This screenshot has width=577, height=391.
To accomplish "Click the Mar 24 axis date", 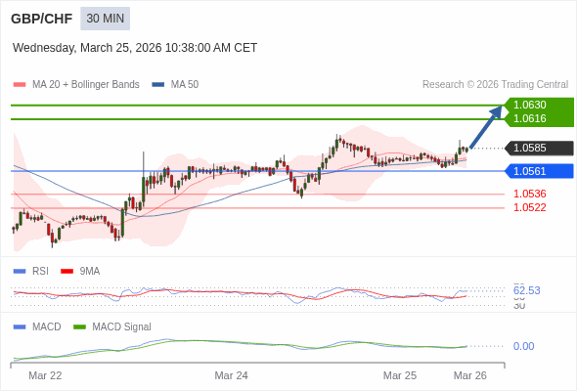I will pyautogui.click(x=231, y=375).
